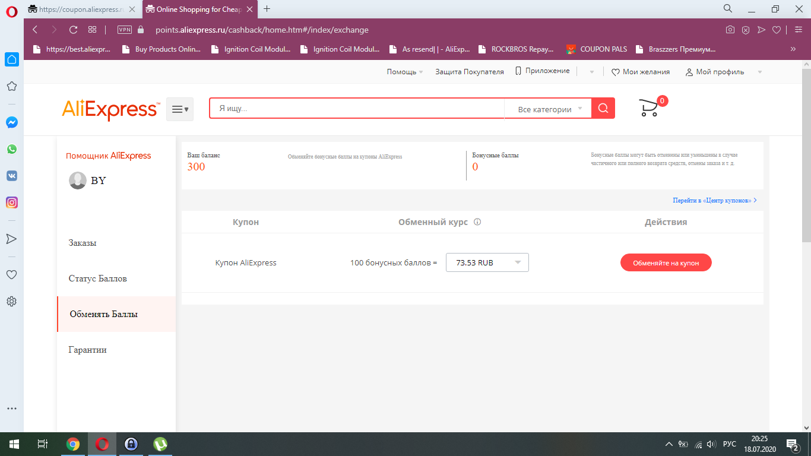Open sidebar heart bookmarks icon

coord(11,275)
